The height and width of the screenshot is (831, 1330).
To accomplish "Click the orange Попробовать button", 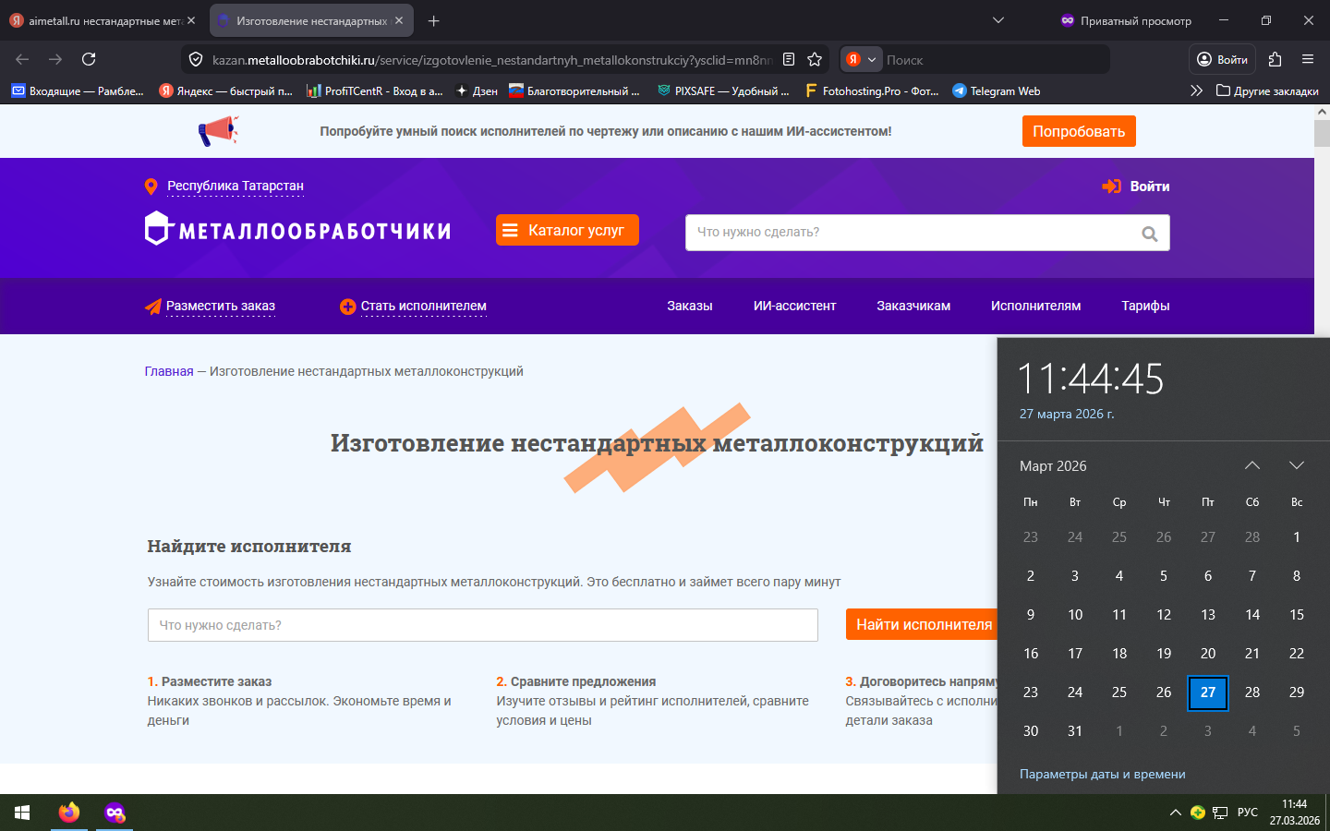I will coord(1079,131).
